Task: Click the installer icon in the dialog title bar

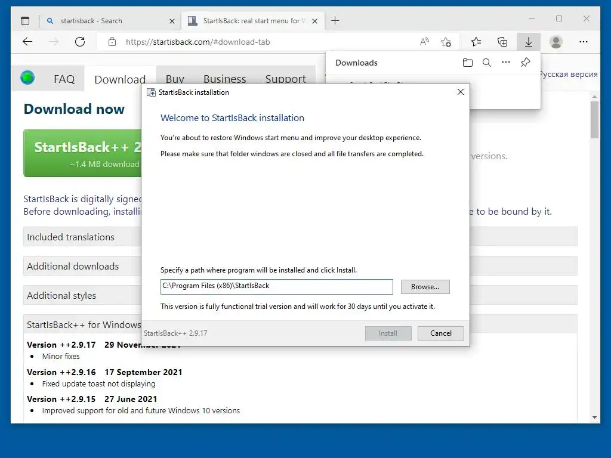Action: (151, 92)
